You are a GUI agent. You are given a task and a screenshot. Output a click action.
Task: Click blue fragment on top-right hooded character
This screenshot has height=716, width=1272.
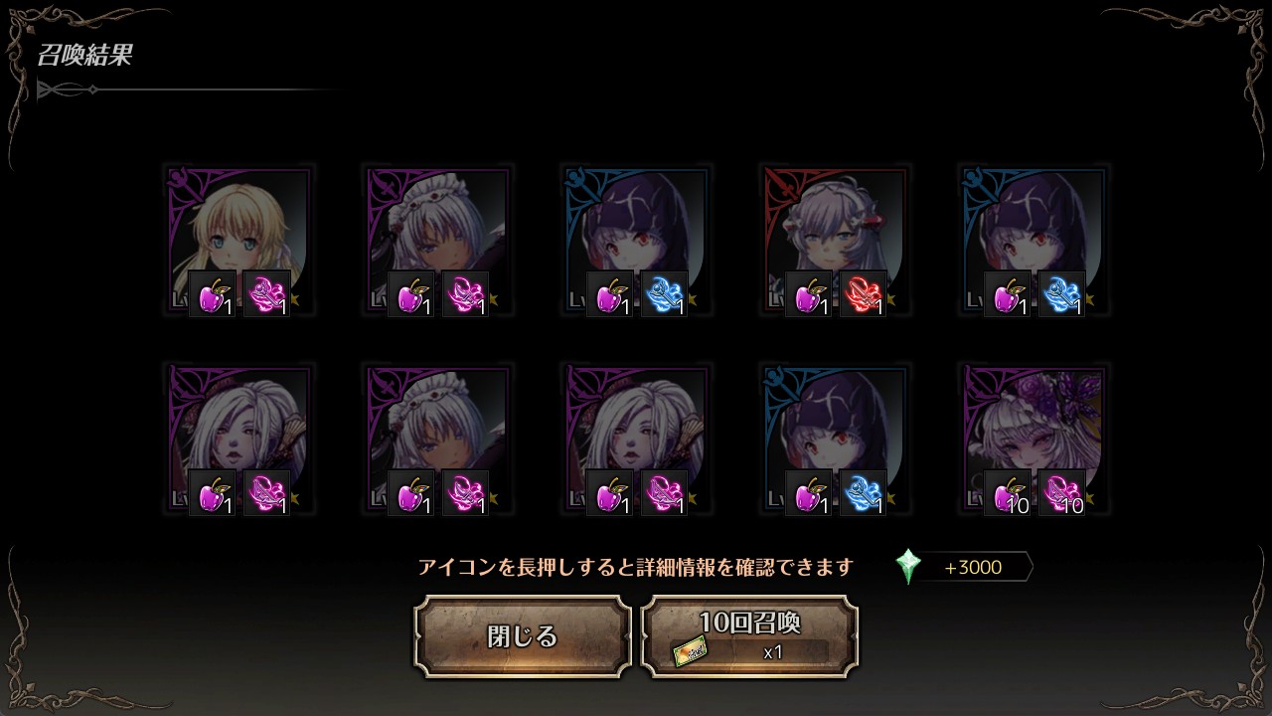click(x=1061, y=293)
